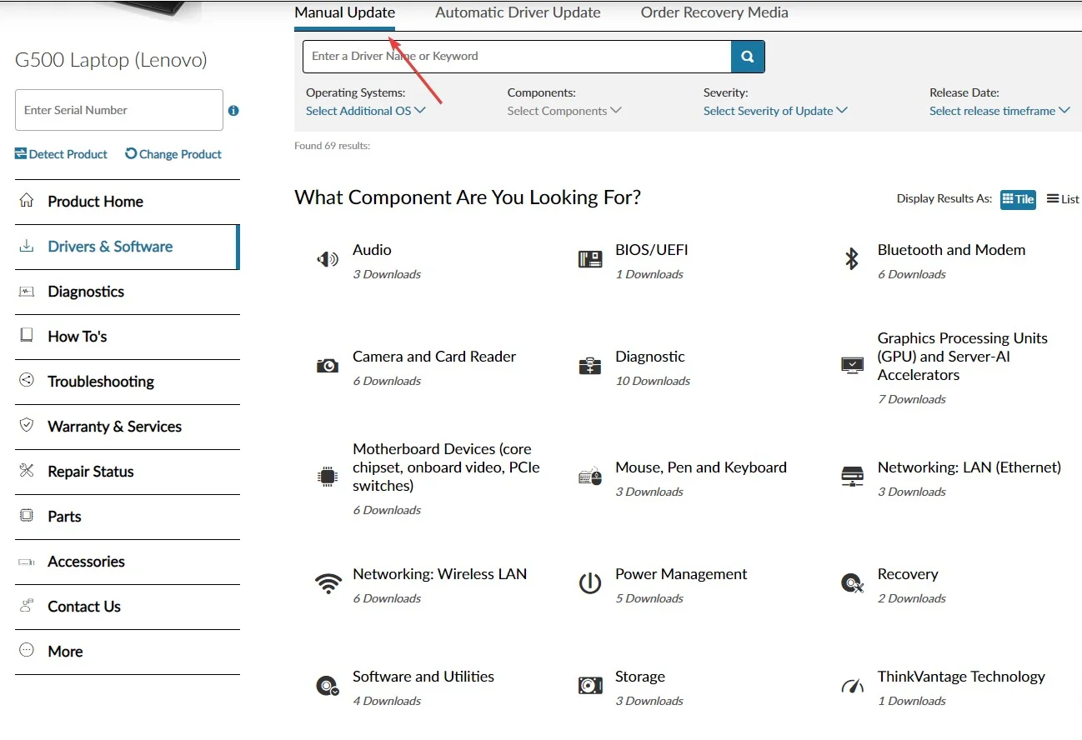Viewport: 1082px width, 740px height.
Task: Click the Parts chip icon
Action: point(27,516)
